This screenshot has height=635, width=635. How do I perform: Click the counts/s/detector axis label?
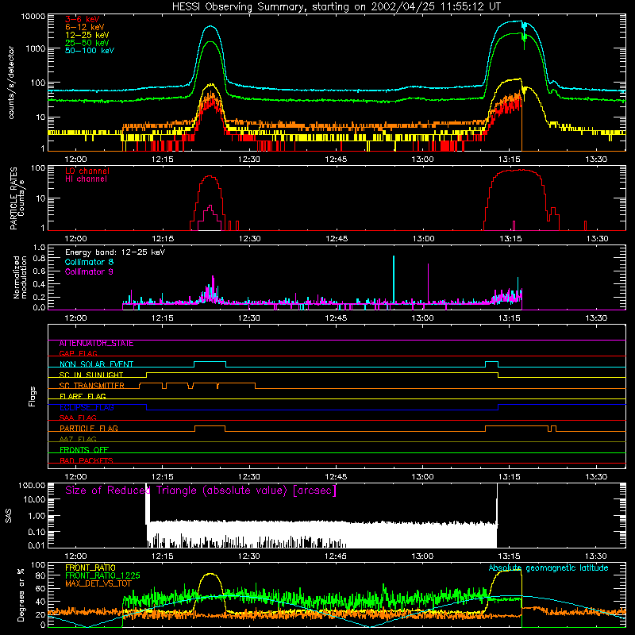[x=11, y=83]
